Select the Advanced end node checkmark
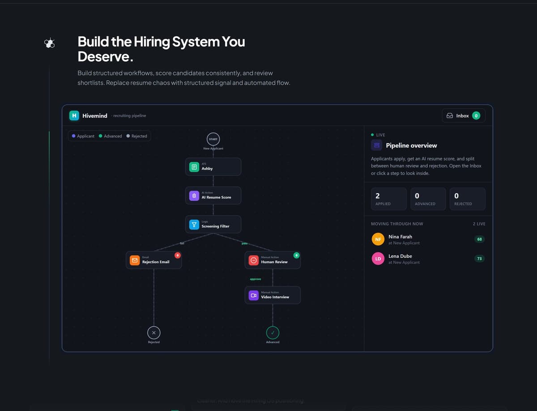Screen dimensions: 537x411 [273, 333]
